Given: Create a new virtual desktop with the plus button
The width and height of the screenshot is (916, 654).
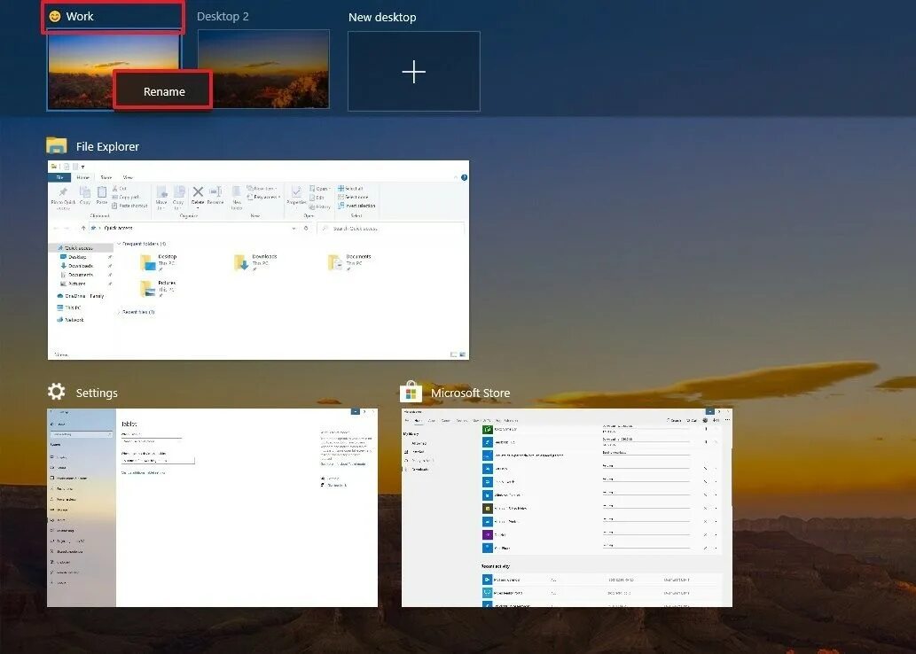Looking at the screenshot, I should [x=413, y=72].
